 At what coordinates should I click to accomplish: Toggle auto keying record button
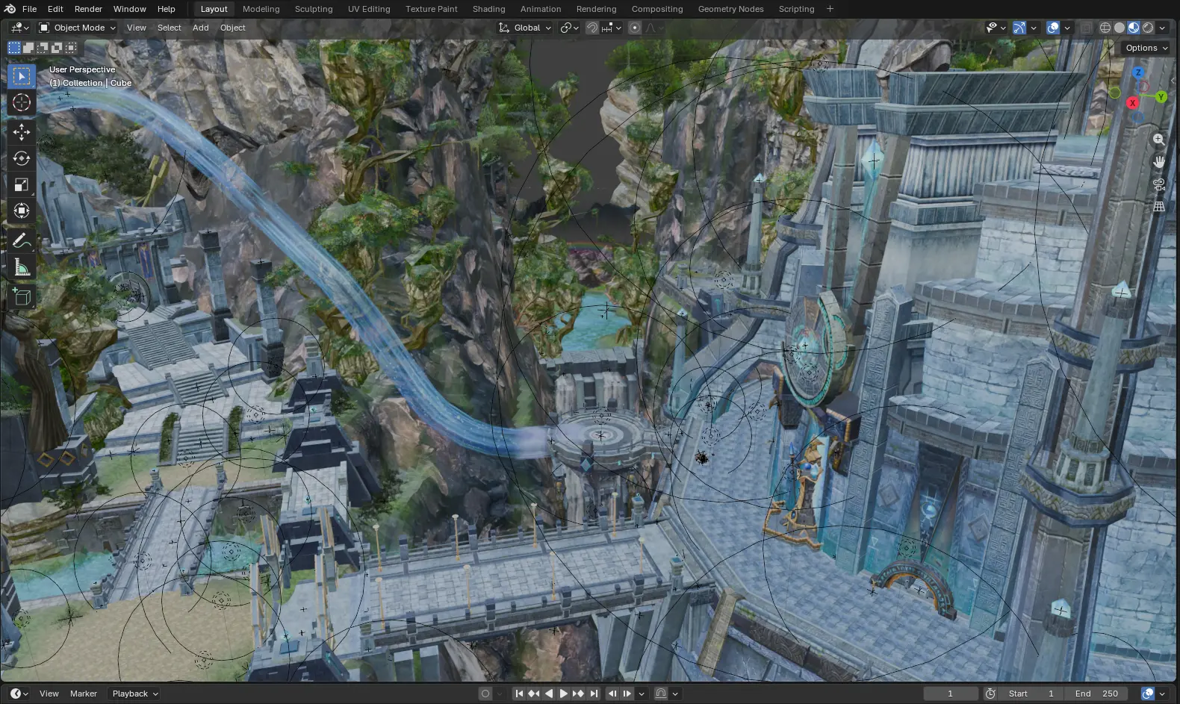(485, 694)
